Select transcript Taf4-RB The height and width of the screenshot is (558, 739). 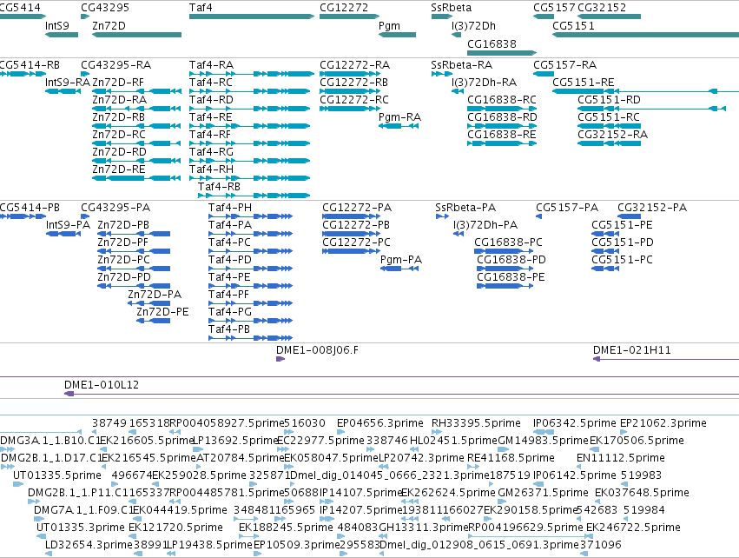tap(254, 196)
